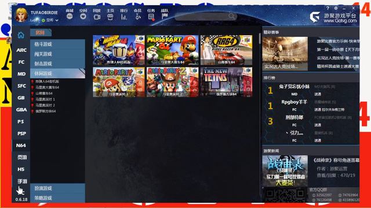Select first list entry above 马里奥大赛车64
Viewport: 371px width, 208px height.
(x=47, y=81)
